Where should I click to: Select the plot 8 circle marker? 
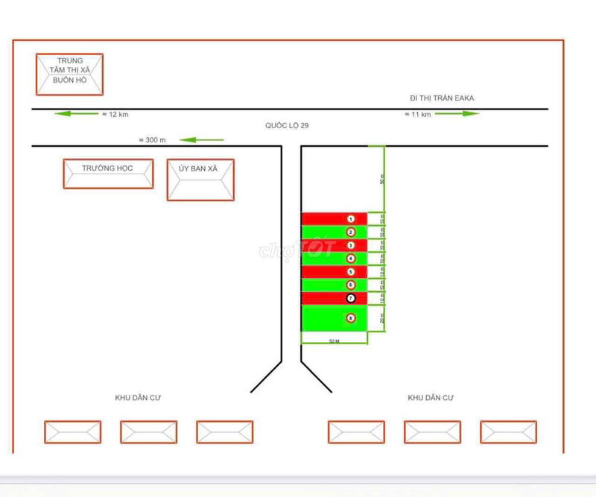click(x=351, y=318)
